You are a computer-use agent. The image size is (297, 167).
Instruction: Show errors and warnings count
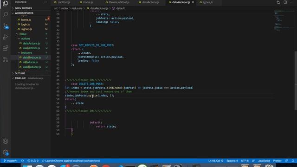[x=33, y=161]
